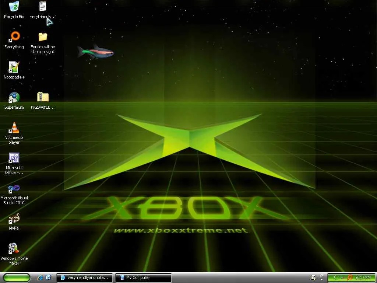Click the green Safely Remove Hardware tray icon
Viewport: 377px width, 283px height.
334,278
